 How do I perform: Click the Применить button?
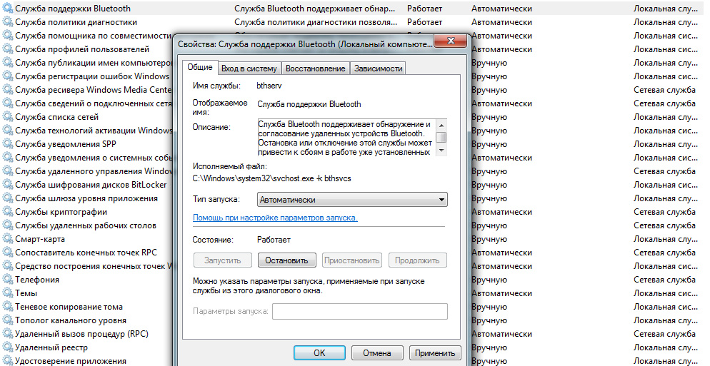[435, 352]
